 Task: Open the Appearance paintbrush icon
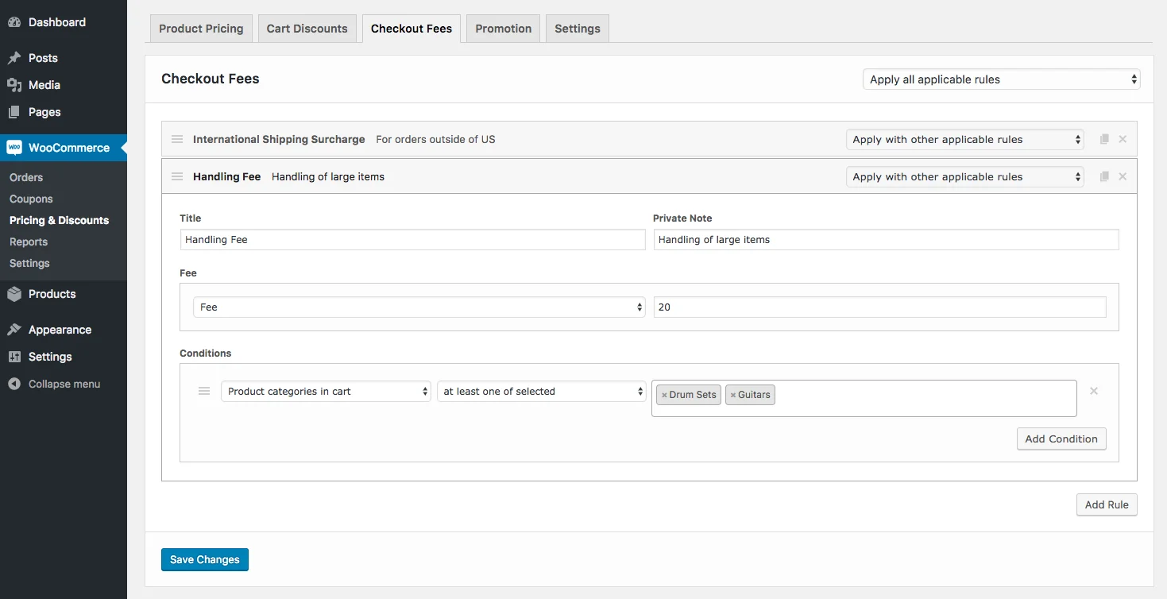point(15,329)
